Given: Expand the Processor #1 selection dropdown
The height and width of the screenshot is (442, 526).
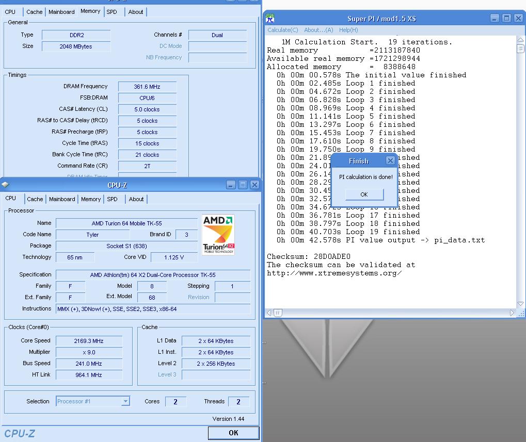Looking at the screenshot, I should click(x=125, y=401).
